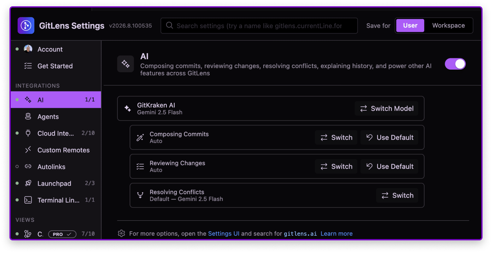This screenshot has width=492, height=253.
Task: Select User as save target
Action: [410, 26]
